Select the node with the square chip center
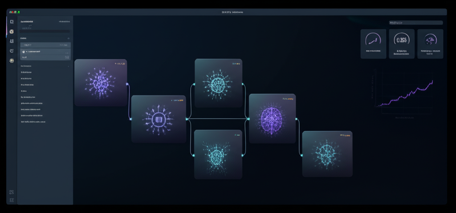456x213 pixels. [x=159, y=119]
